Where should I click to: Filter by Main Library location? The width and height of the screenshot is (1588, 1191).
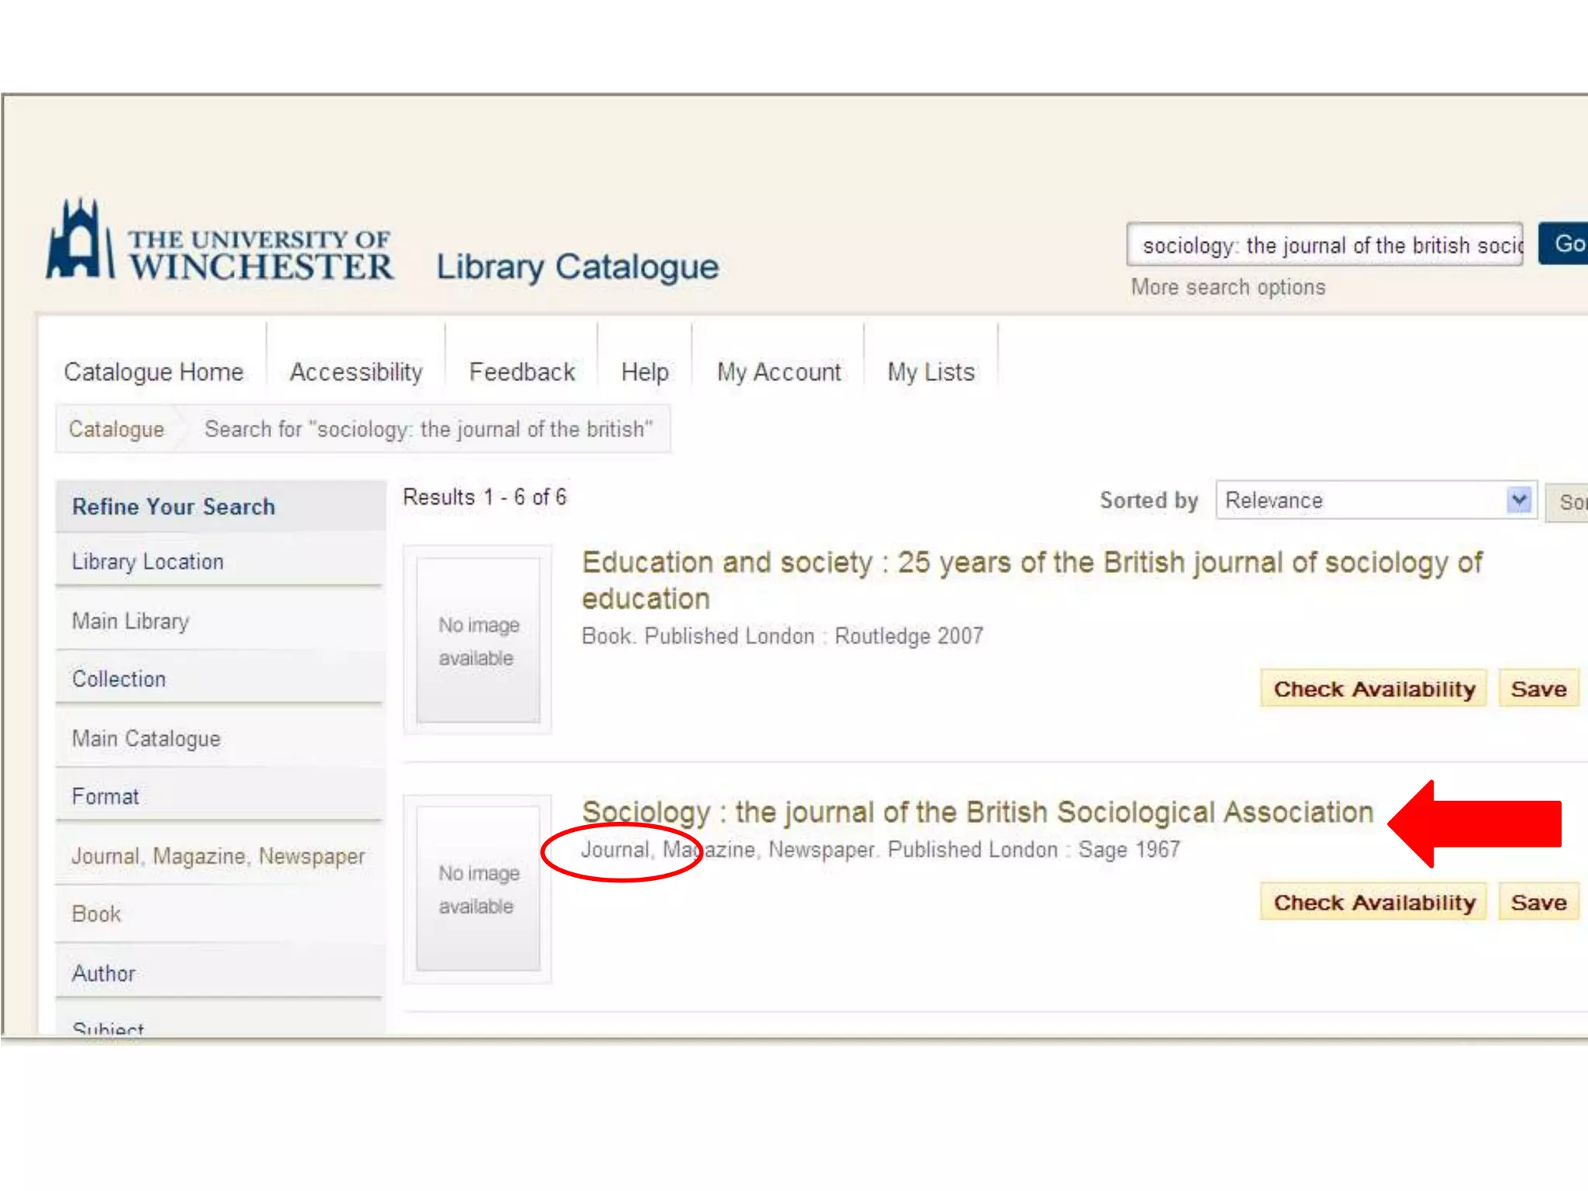click(130, 621)
